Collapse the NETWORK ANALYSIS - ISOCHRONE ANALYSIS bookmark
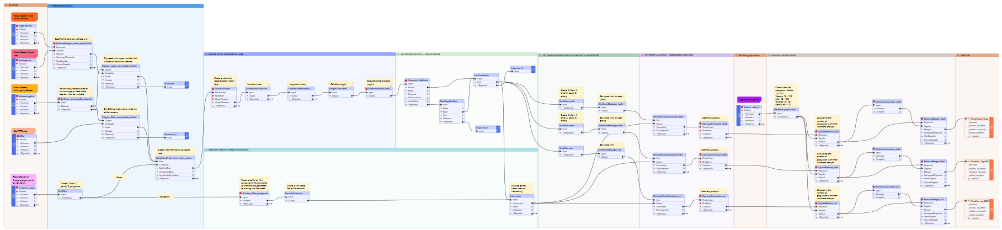 pos(642,55)
